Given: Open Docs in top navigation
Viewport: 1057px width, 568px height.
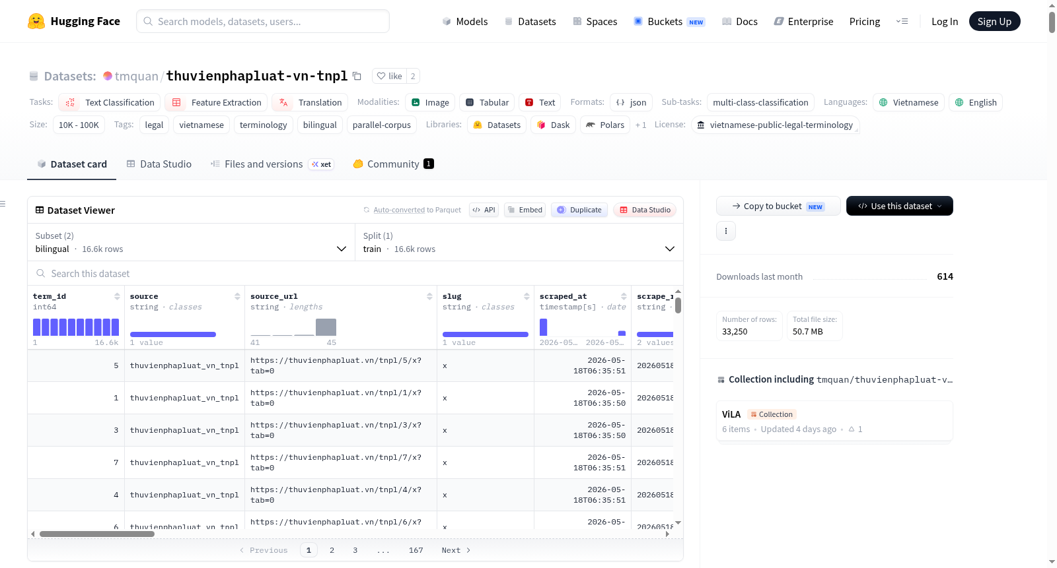Looking at the screenshot, I should pyautogui.click(x=739, y=21).
